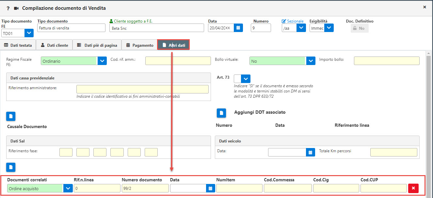This screenshot has height=198, width=433.
Task: Open the Art. 73 dropdown
Action: pyautogui.click(x=246, y=79)
